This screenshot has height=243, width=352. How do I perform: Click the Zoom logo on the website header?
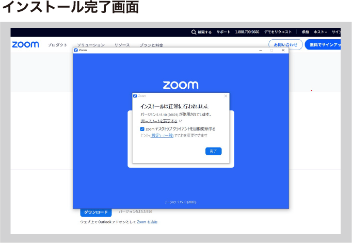tap(25, 45)
